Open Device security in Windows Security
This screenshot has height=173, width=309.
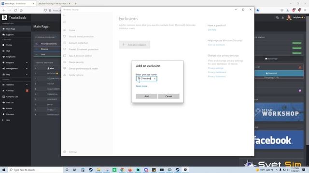(76, 62)
